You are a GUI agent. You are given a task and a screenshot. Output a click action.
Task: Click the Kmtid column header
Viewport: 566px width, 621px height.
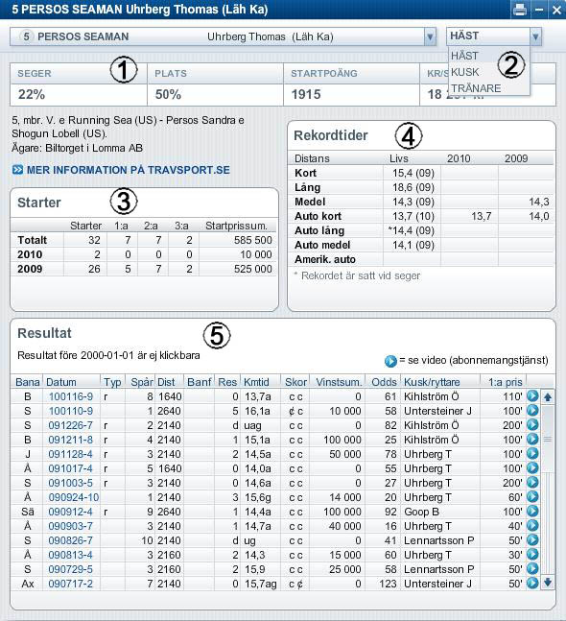(256, 382)
